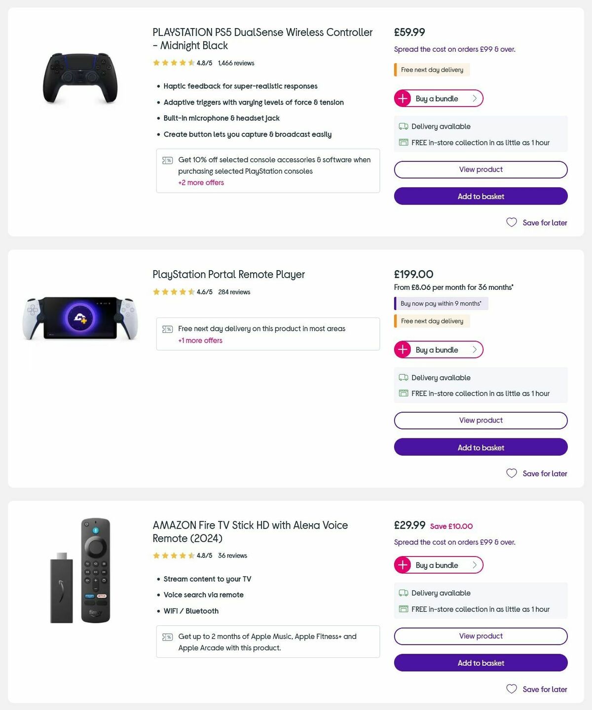Click the PlayStation Portal Remote Player title

(x=228, y=274)
